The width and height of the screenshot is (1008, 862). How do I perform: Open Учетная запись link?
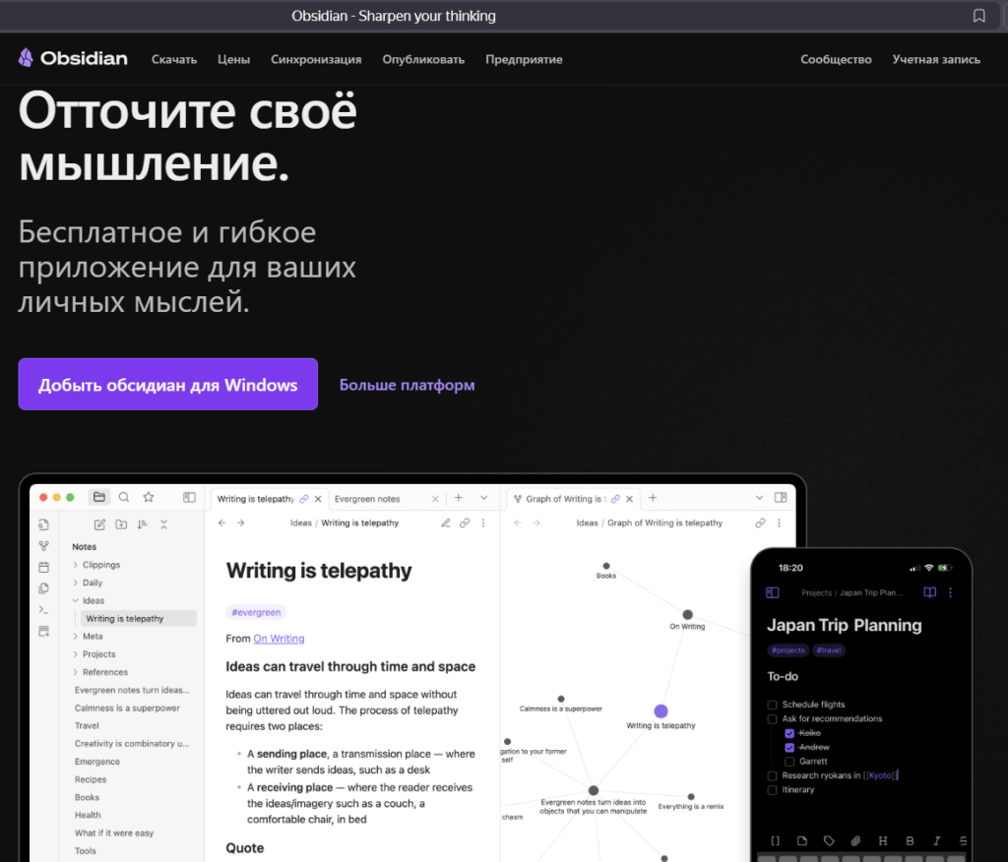click(936, 59)
